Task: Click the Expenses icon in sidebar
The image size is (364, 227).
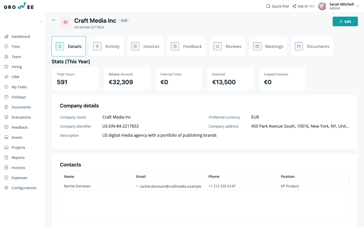Action: pyautogui.click(x=6, y=178)
